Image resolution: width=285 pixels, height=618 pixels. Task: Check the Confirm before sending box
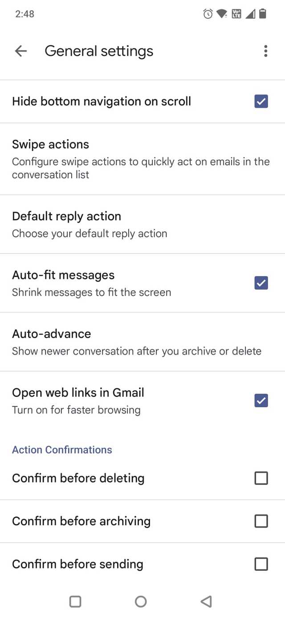[x=261, y=564]
